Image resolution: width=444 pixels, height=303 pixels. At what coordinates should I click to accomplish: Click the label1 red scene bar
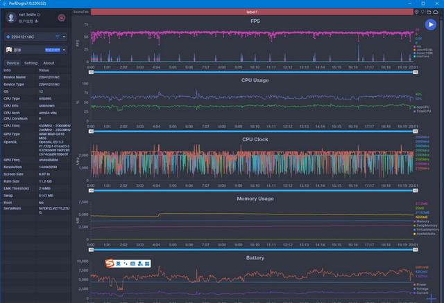(251, 12)
